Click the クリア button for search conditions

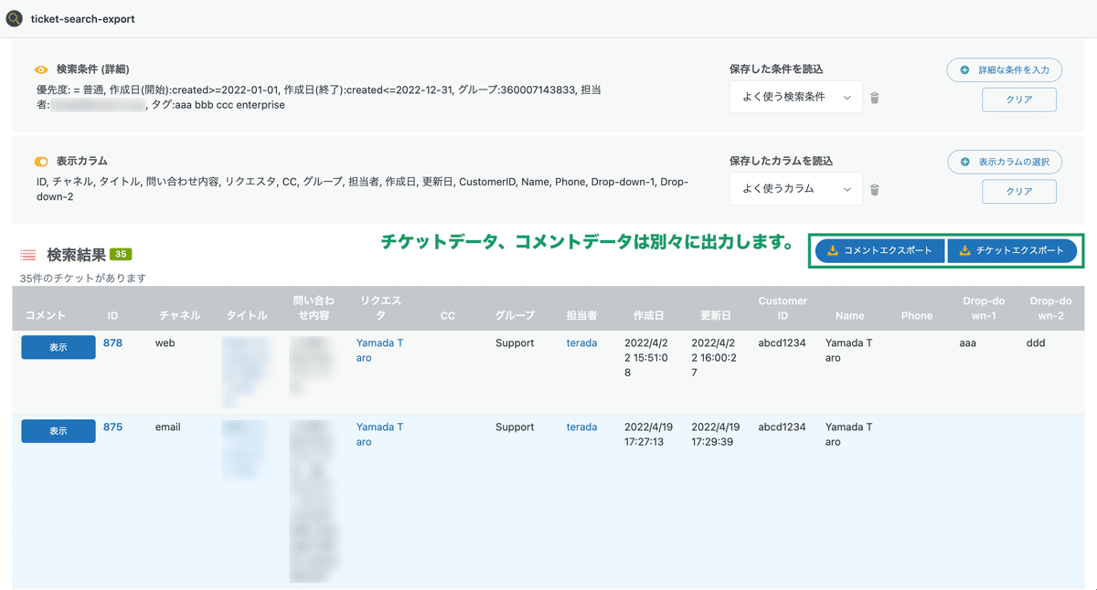1019,100
